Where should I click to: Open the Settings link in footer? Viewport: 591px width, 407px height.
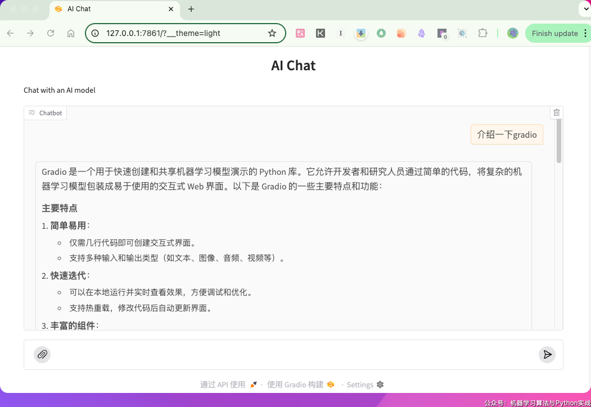(x=365, y=385)
